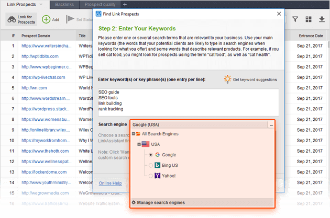330x218 pixels.
Task: Click the gear icon for Manage search engines
Action: click(x=134, y=202)
